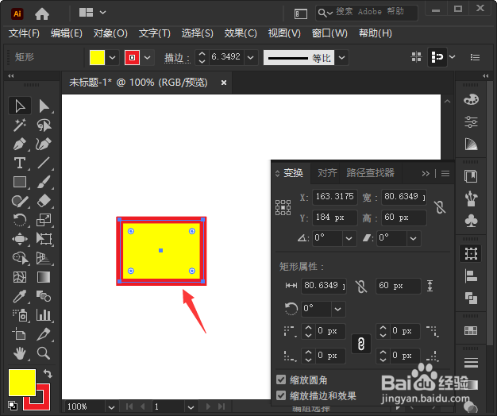Image resolution: width=497 pixels, height=416 pixels.
Task: Select the Hand tool
Action: (20, 353)
